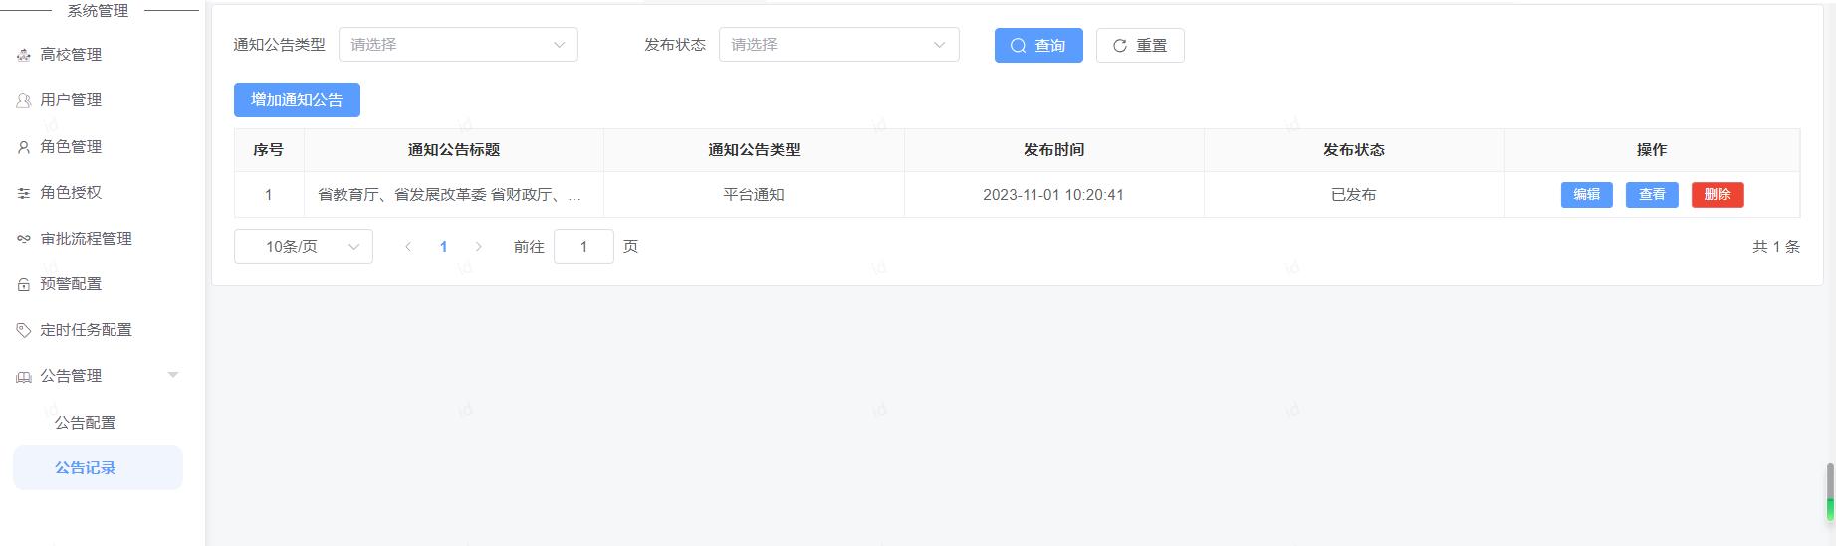Click the 用户管理 user icon
Screen dimensions: 1836x546
click(24, 100)
